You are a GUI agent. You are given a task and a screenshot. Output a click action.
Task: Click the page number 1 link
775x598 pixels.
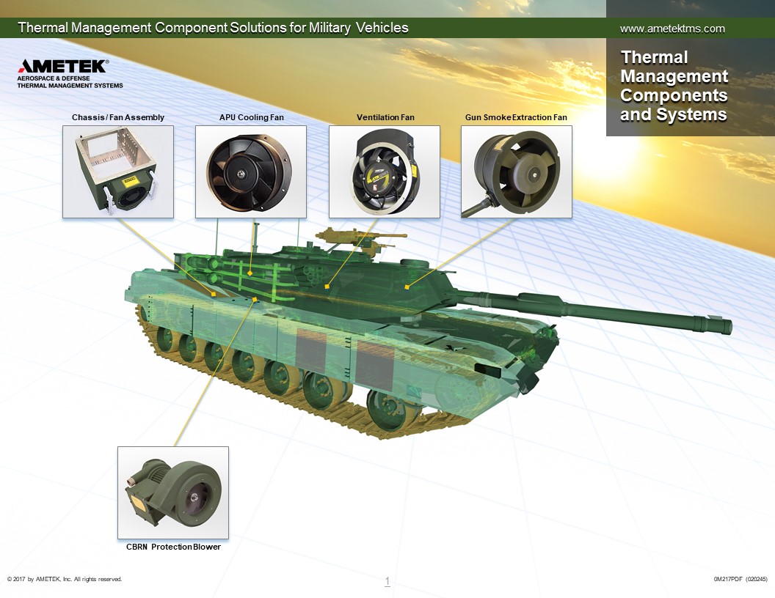point(387,582)
